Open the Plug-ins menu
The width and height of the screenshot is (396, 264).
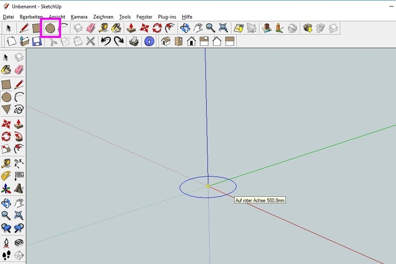pyautogui.click(x=167, y=17)
